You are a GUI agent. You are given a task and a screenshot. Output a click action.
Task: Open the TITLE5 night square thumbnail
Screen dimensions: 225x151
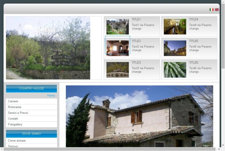[x=175, y=48]
